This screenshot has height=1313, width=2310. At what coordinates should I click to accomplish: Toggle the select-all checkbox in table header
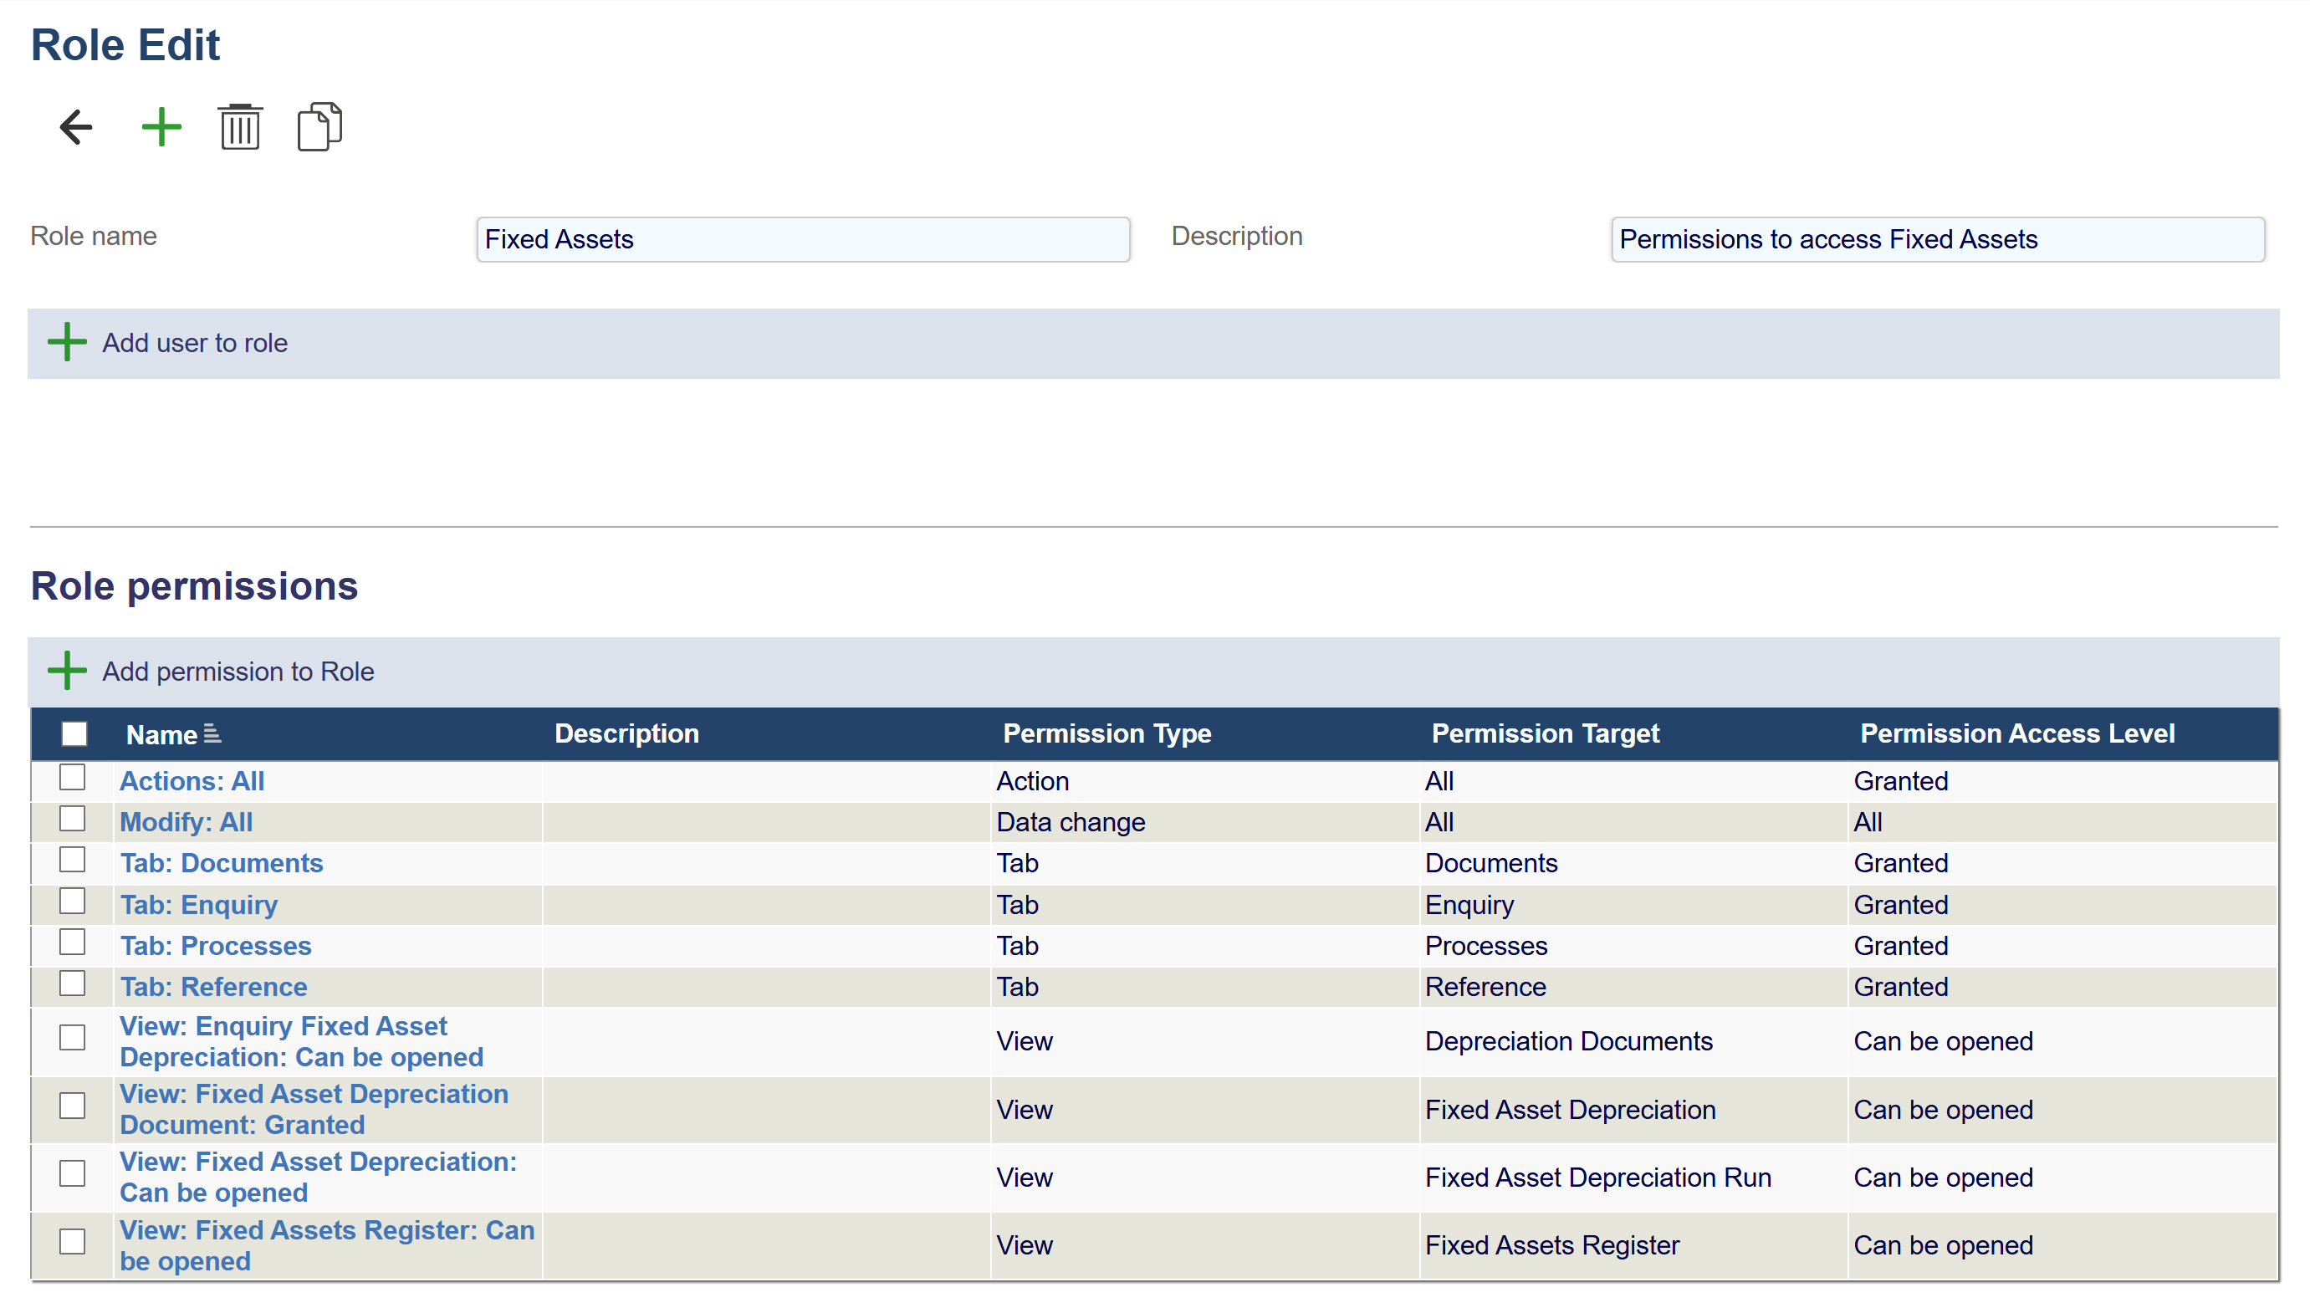74,734
